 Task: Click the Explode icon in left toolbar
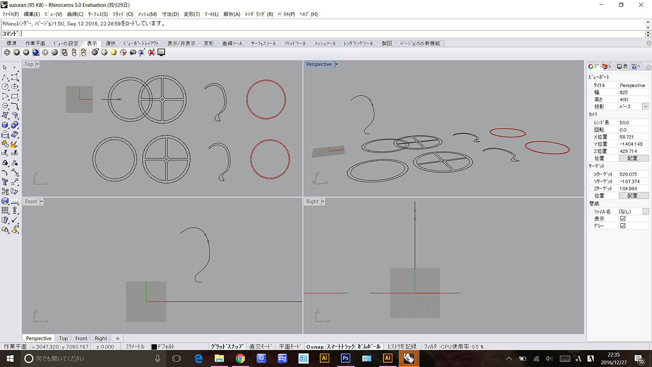coord(15,144)
